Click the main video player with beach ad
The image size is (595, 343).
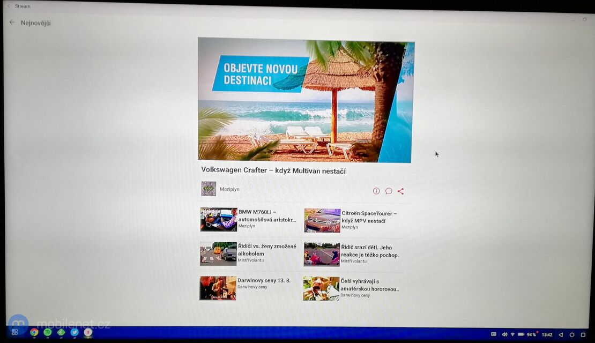click(x=306, y=100)
